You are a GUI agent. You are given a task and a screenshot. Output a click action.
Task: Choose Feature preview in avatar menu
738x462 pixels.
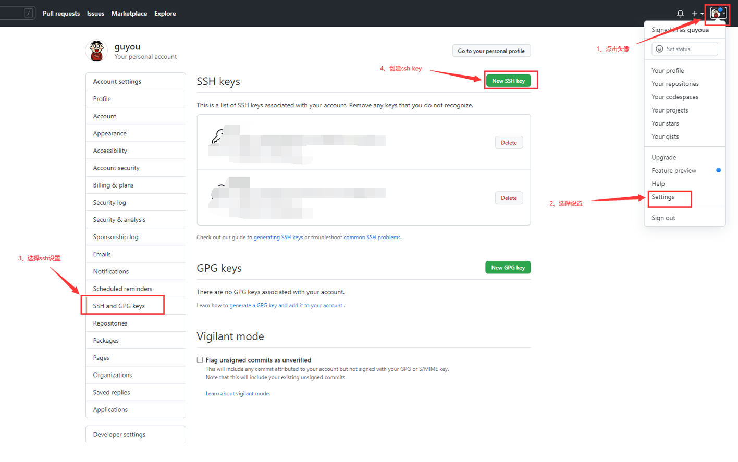point(685,170)
